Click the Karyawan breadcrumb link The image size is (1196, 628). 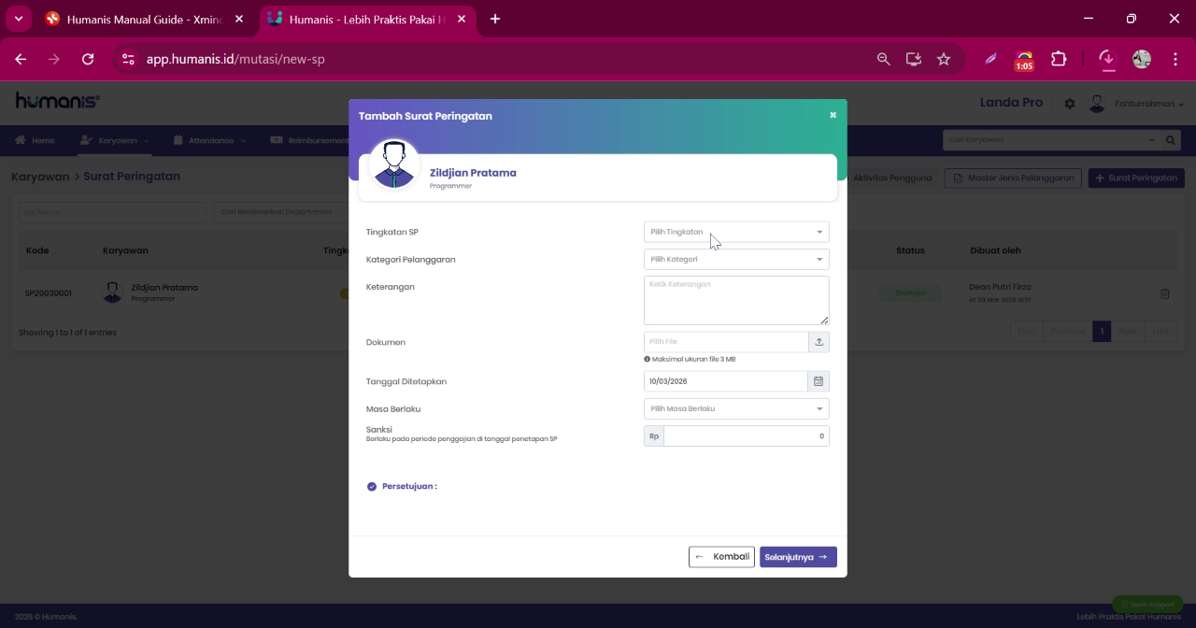(40, 176)
